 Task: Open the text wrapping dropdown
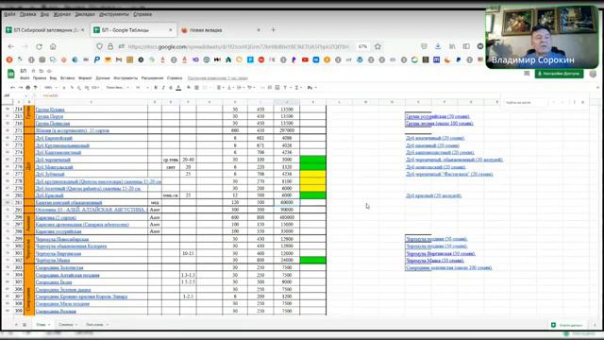pyautogui.click(x=241, y=88)
